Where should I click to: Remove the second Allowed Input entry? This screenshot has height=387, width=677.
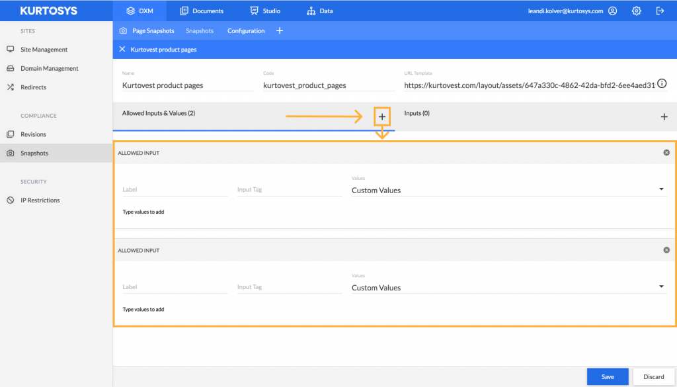pyautogui.click(x=666, y=250)
